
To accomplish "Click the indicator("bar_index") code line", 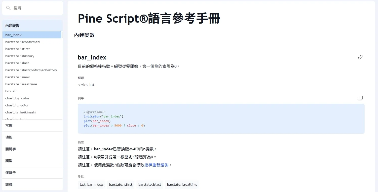I will pos(103,116).
